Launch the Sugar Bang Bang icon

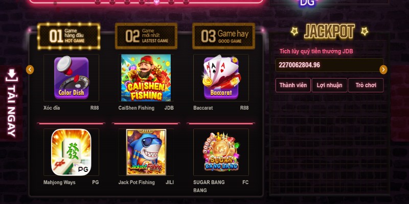coord(221,152)
